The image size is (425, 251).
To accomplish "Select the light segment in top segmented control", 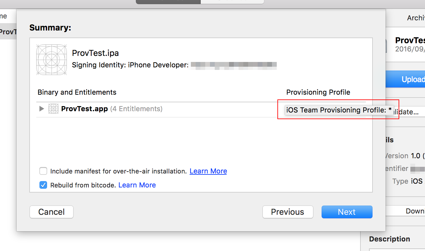I will [232, 2].
